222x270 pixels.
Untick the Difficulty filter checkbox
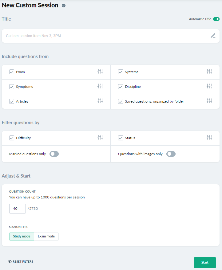12,138
